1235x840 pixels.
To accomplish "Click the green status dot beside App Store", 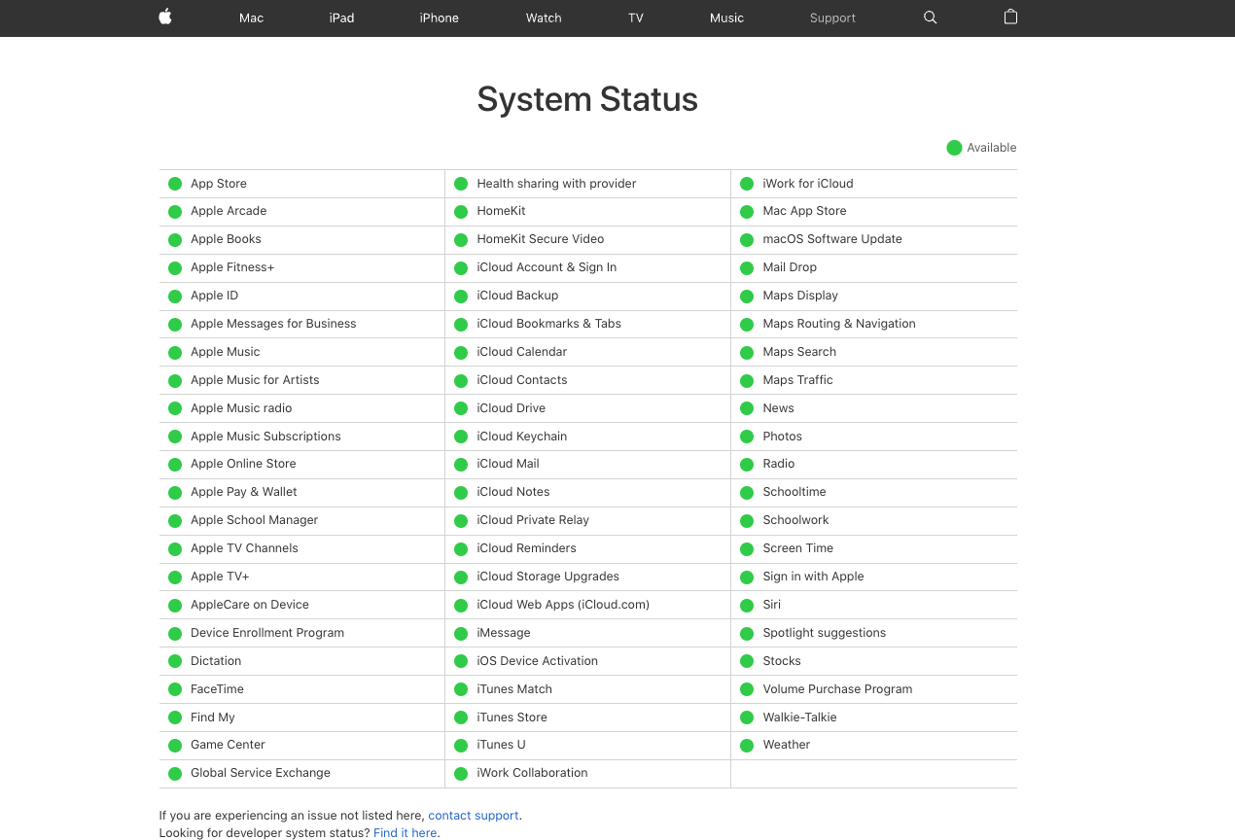I will [175, 184].
